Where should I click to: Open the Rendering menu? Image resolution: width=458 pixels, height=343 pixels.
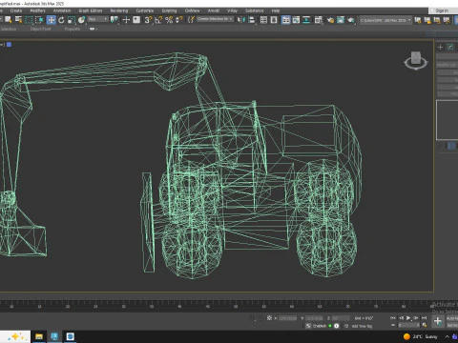tap(119, 10)
